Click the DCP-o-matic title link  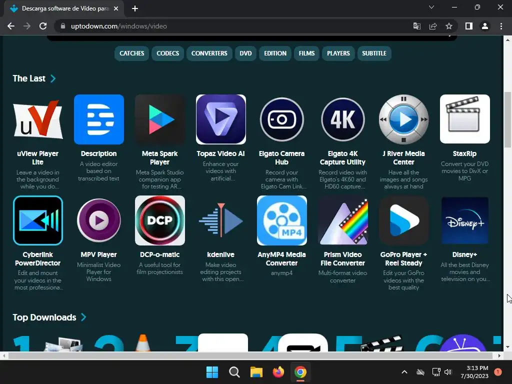[x=160, y=254]
